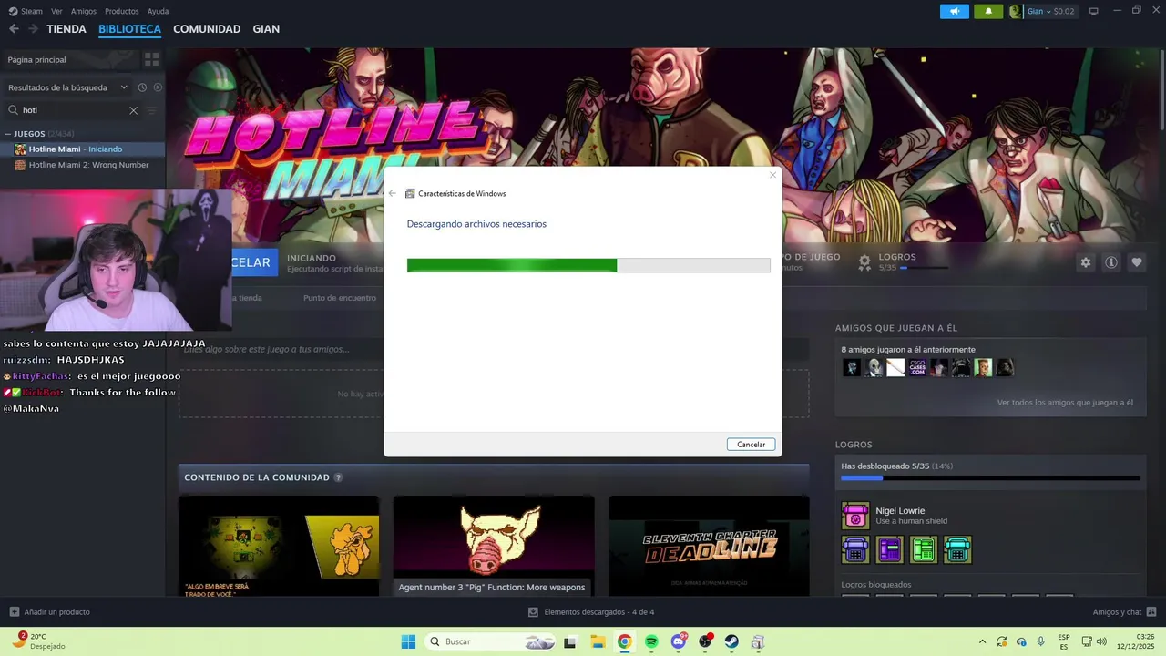This screenshot has height=656, width=1166.
Task: Open game settings gear icon
Action: pyautogui.click(x=1086, y=262)
